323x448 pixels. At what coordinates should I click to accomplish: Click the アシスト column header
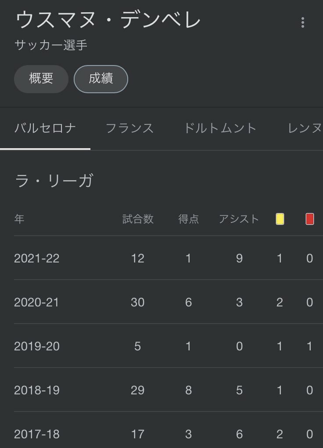pyautogui.click(x=239, y=219)
